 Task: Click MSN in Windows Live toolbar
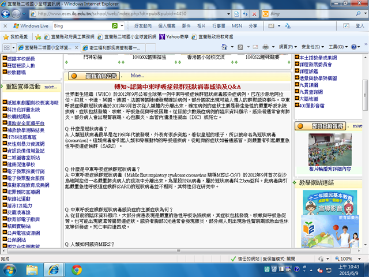click(237, 26)
